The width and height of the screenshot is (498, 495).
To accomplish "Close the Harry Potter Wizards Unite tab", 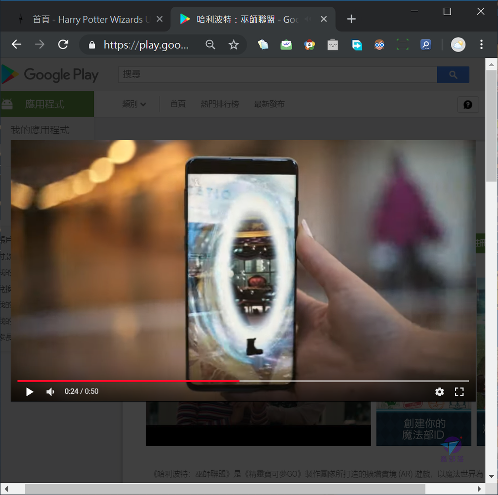I will [160, 19].
